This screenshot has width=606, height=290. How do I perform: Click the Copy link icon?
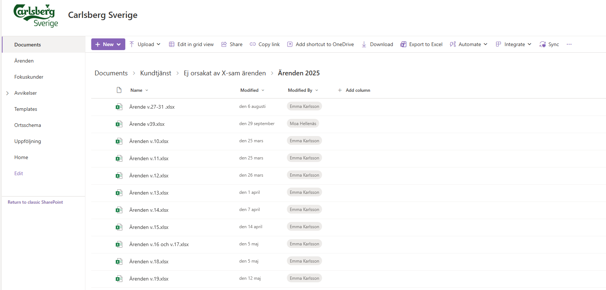[x=253, y=44]
